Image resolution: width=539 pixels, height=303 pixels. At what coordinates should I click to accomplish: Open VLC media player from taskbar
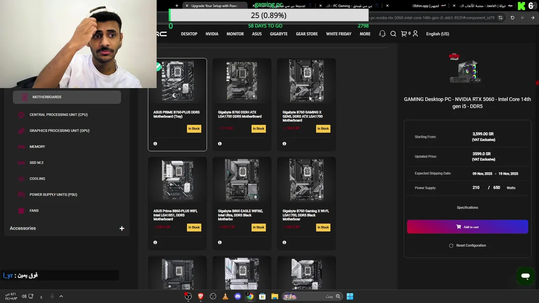[225, 297]
